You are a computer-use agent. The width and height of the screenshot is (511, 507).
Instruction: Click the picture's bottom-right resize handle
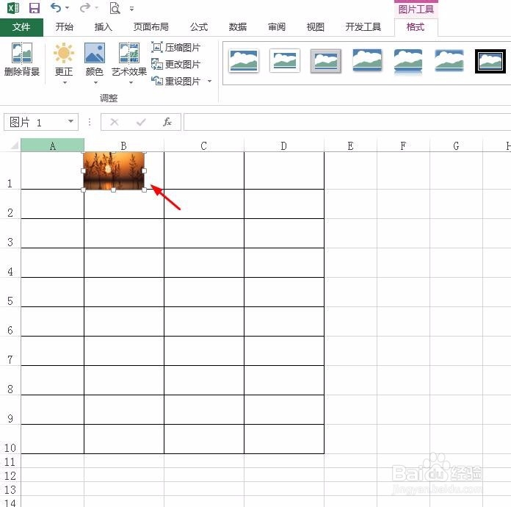145,190
